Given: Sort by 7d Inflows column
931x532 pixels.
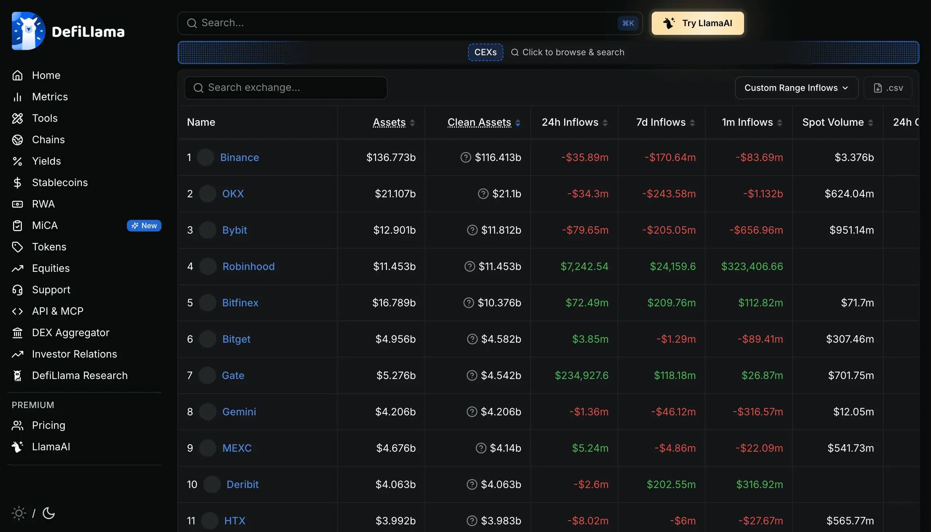Looking at the screenshot, I should click(x=666, y=122).
